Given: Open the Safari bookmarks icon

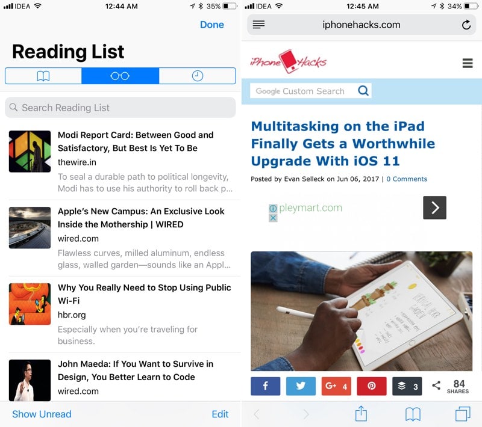Looking at the screenshot, I should click(413, 414).
